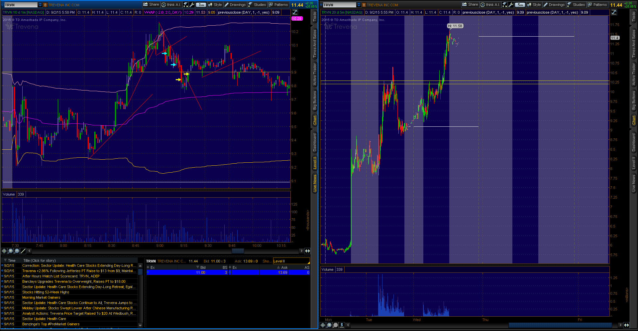Image resolution: width=638 pixels, height=331 pixels.
Task: Expand symbol dropdown arrow on left chart
Action: [x=40, y=5]
